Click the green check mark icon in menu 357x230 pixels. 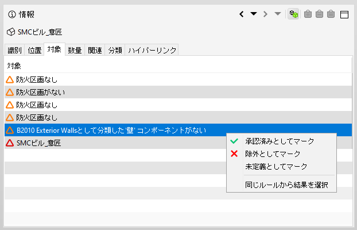pyautogui.click(x=234, y=141)
